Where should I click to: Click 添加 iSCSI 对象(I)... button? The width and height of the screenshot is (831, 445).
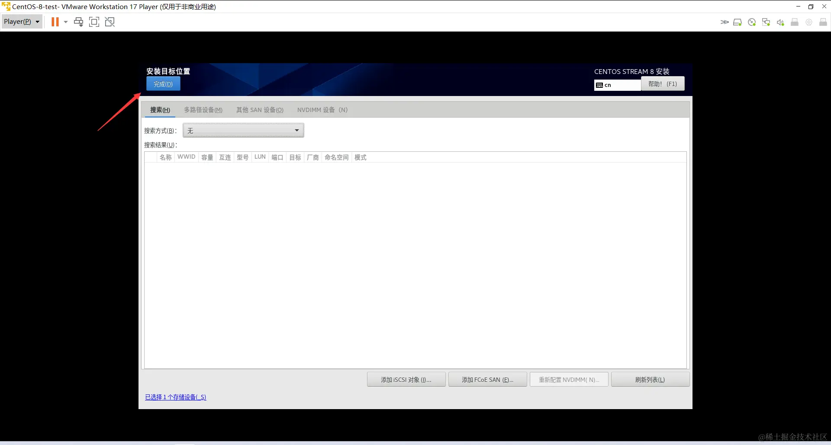pyautogui.click(x=406, y=380)
